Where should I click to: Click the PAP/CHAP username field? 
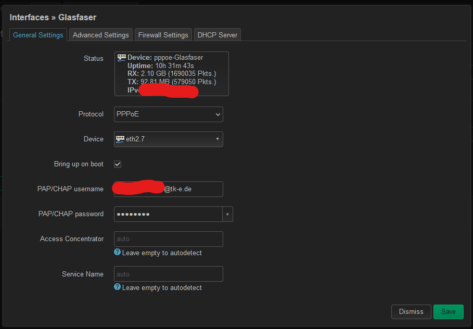168,189
